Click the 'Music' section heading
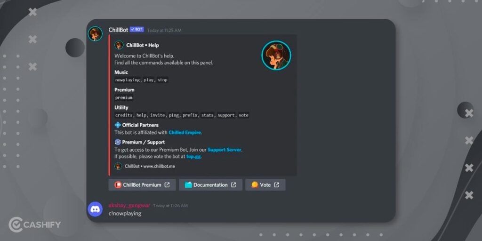 [121, 72]
